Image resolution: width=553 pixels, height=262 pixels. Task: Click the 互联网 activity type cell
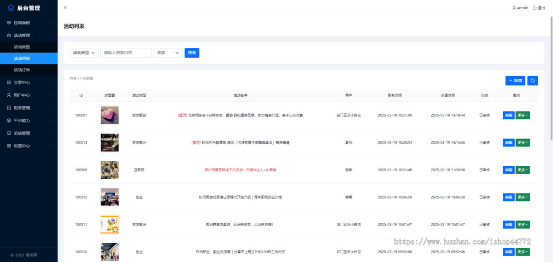139,170
